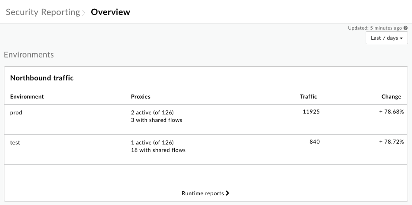Click the chevron next to Runtime reports
The width and height of the screenshot is (412, 205).
(228, 193)
